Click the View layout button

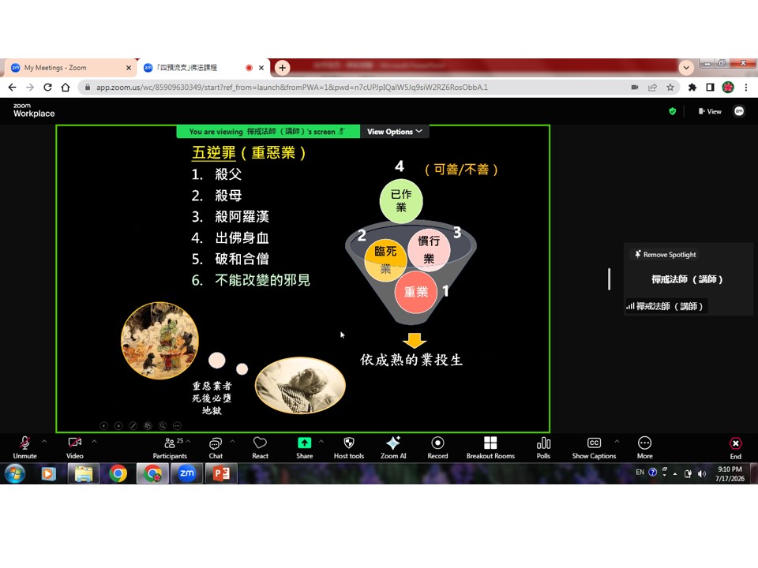coord(710,111)
